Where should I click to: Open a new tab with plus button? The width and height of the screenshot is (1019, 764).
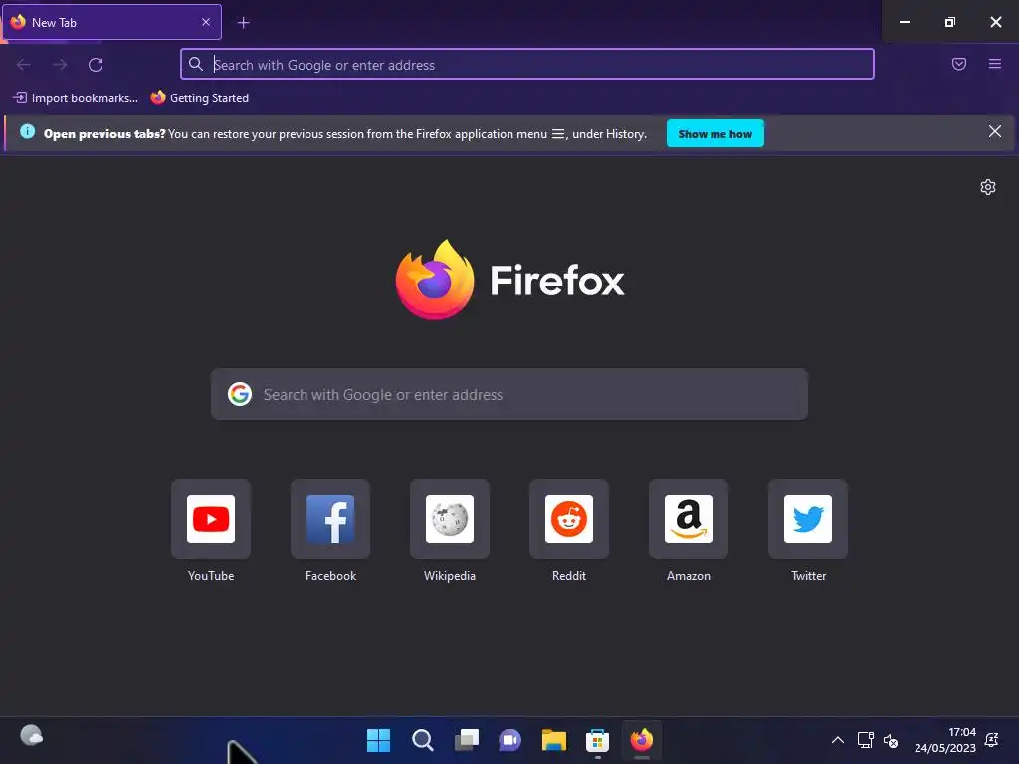pyautogui.click(x=243, y=23)
